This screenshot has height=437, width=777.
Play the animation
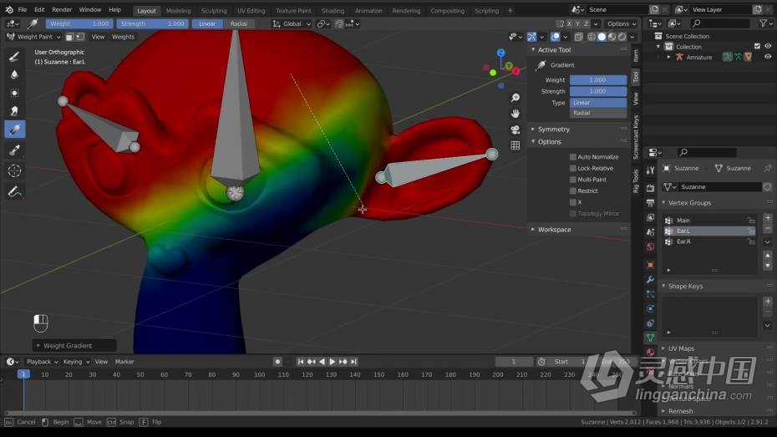click(332, 362)
